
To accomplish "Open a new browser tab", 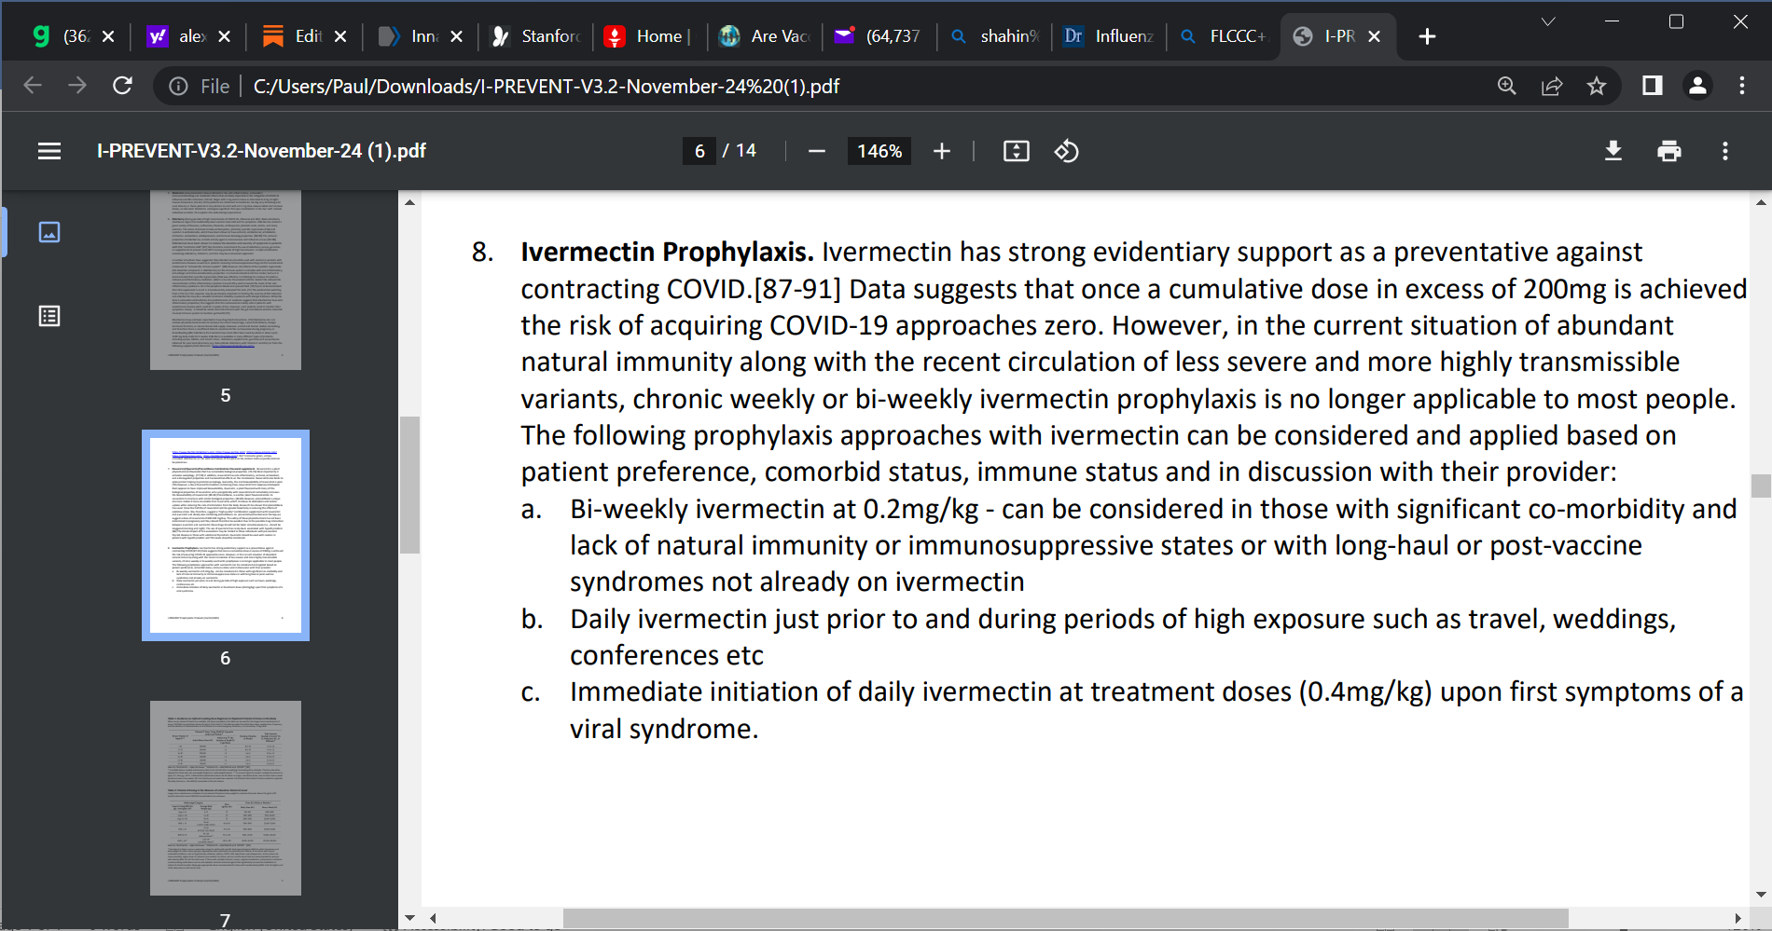I will click(x=1427, y=36).
